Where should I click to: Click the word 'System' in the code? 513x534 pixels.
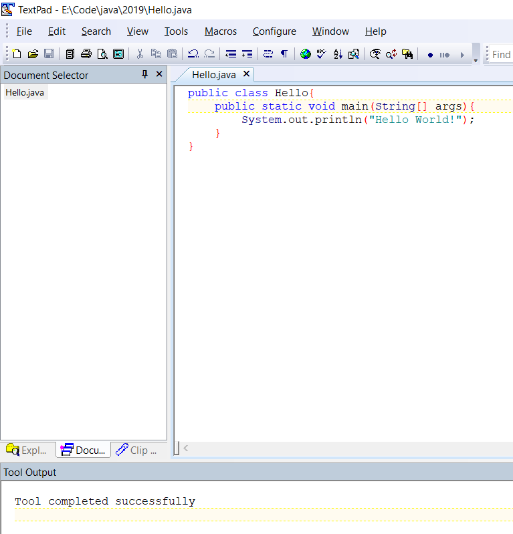tap(262, 120)
